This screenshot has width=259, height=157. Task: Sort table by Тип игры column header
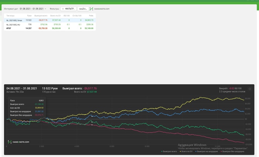tap(10, 15)
